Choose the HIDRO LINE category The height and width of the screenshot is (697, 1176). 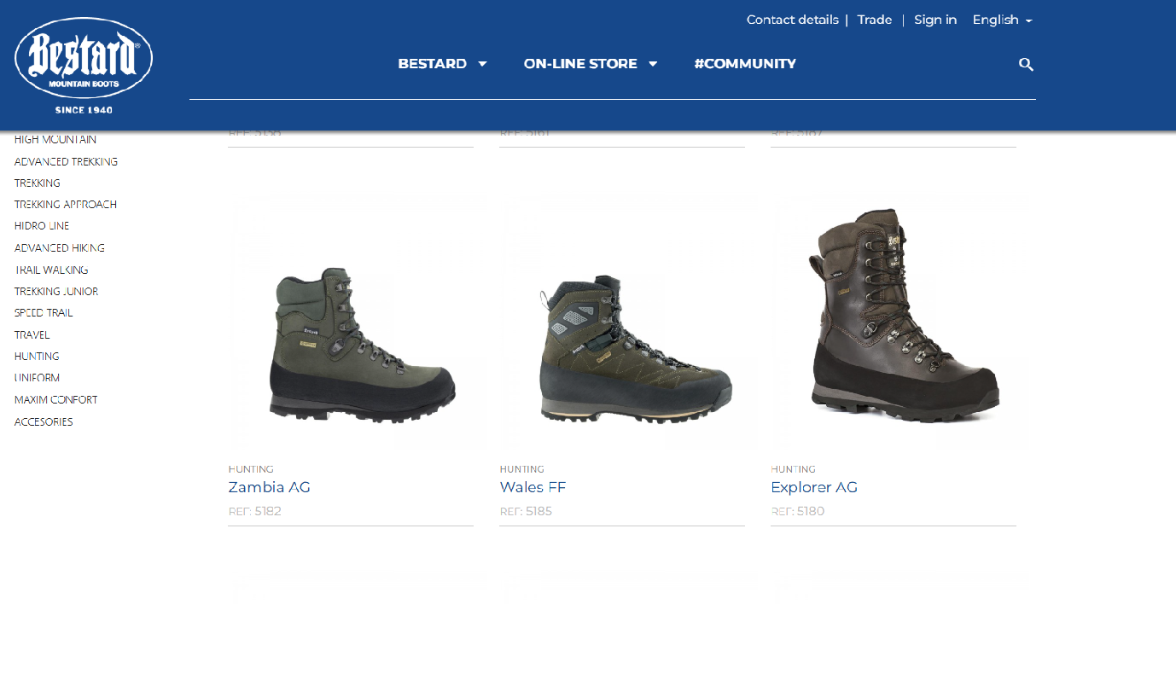42,226
